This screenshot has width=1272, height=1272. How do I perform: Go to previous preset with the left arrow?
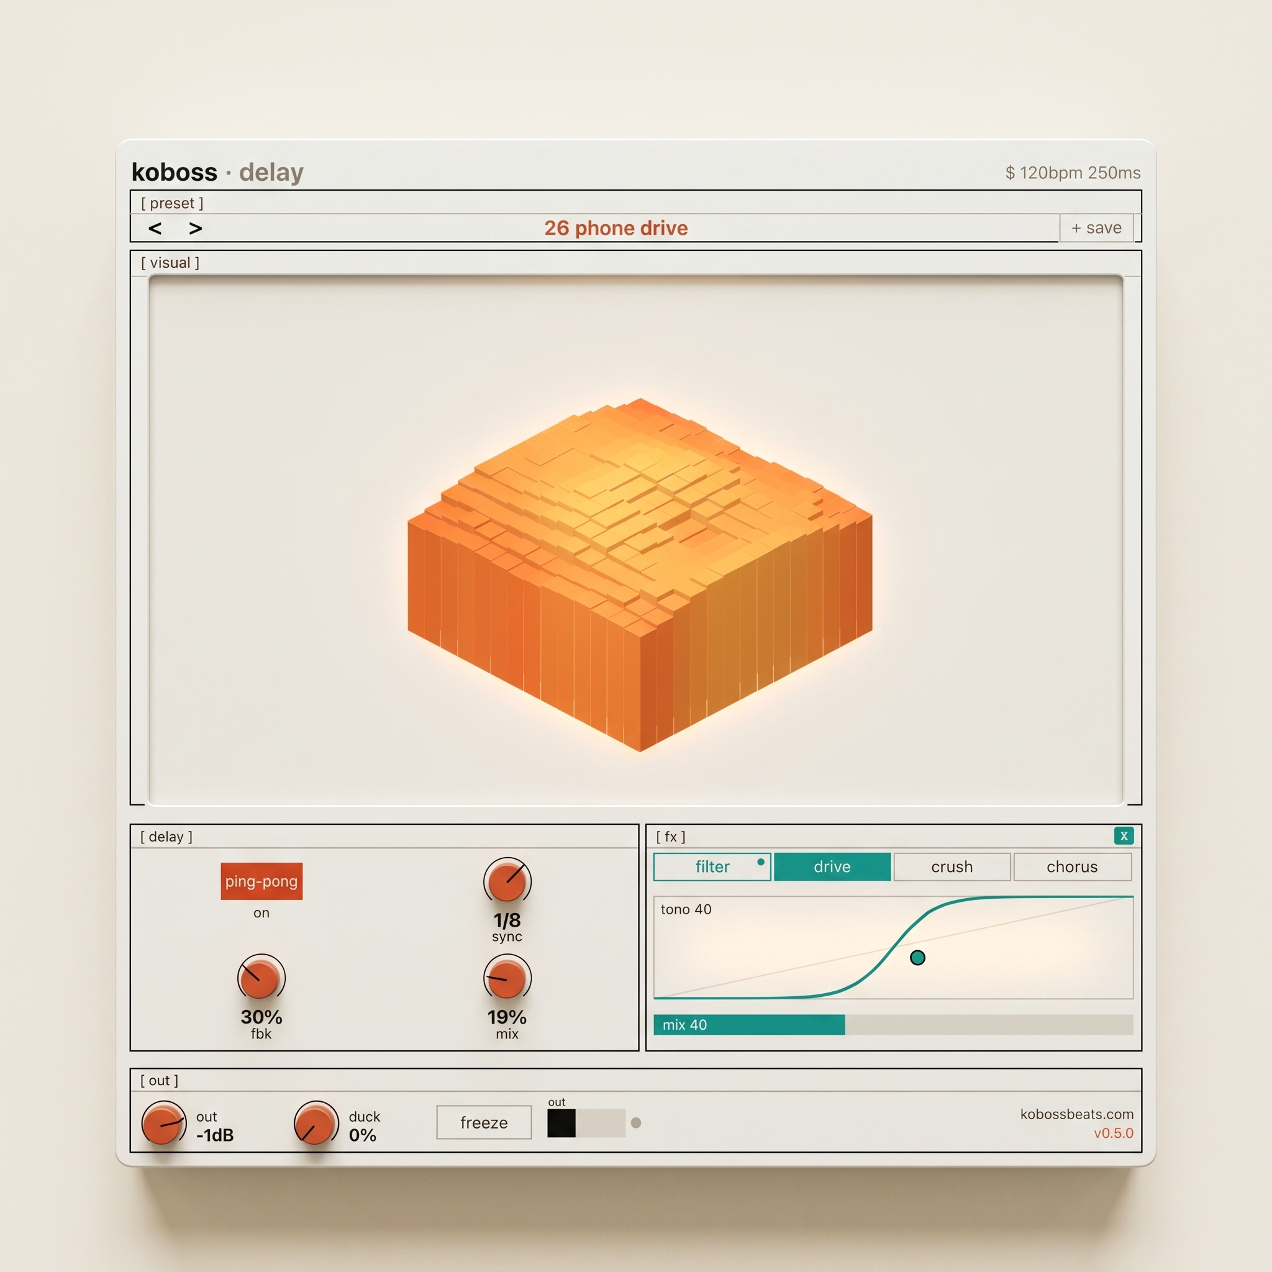(155, 229)
